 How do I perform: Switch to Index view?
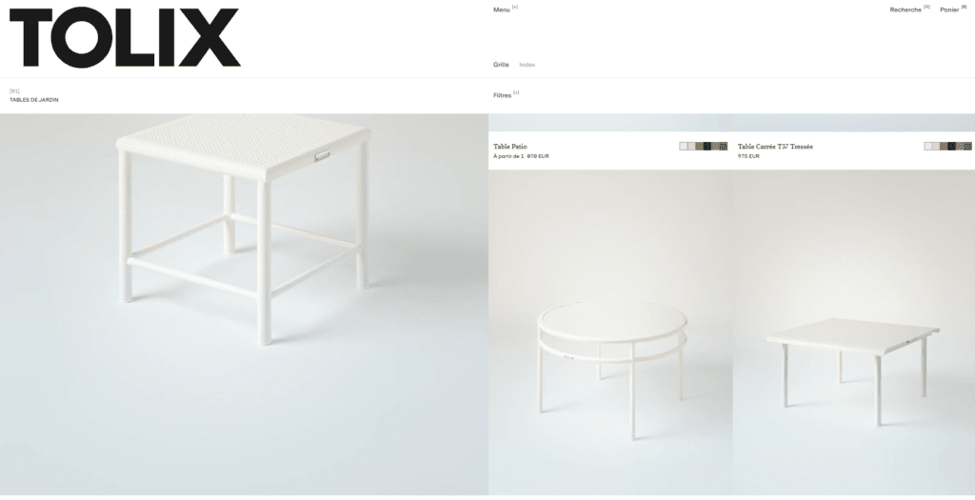click(x=527, y=65)
